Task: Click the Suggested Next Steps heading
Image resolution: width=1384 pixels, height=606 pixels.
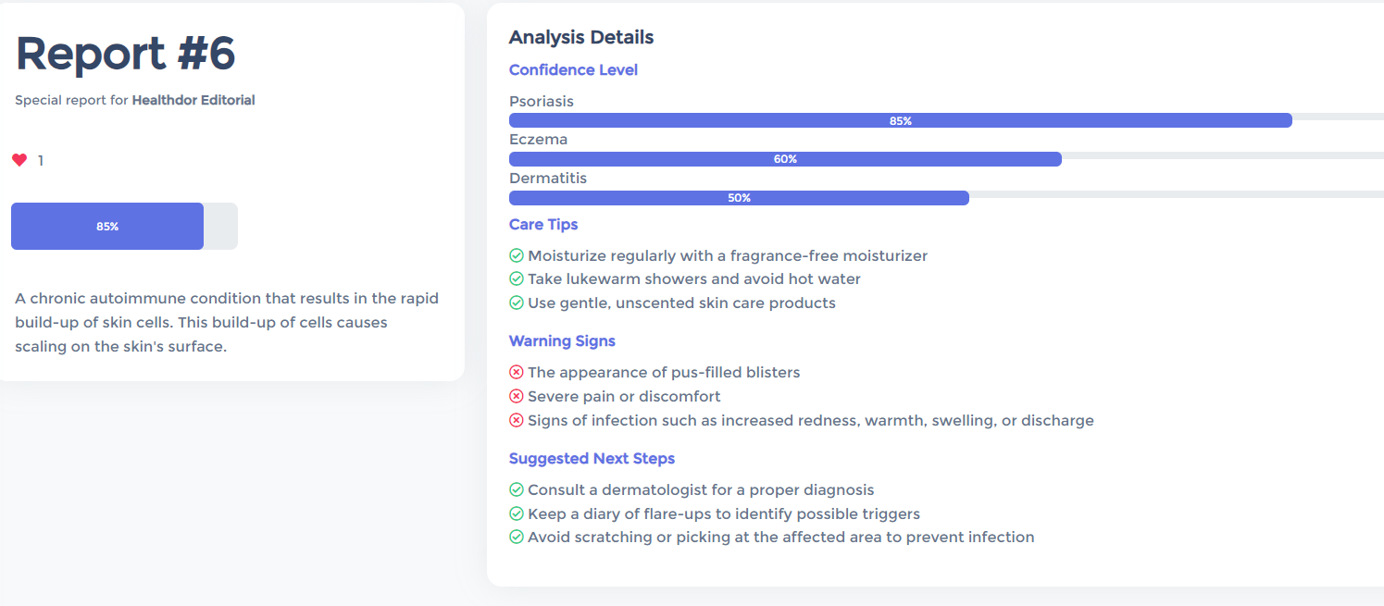Action: point(592,459)
